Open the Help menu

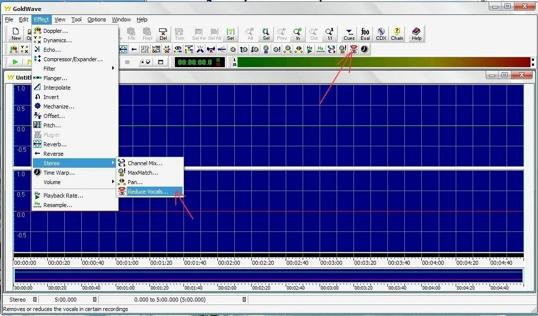[x=142, y=19]
